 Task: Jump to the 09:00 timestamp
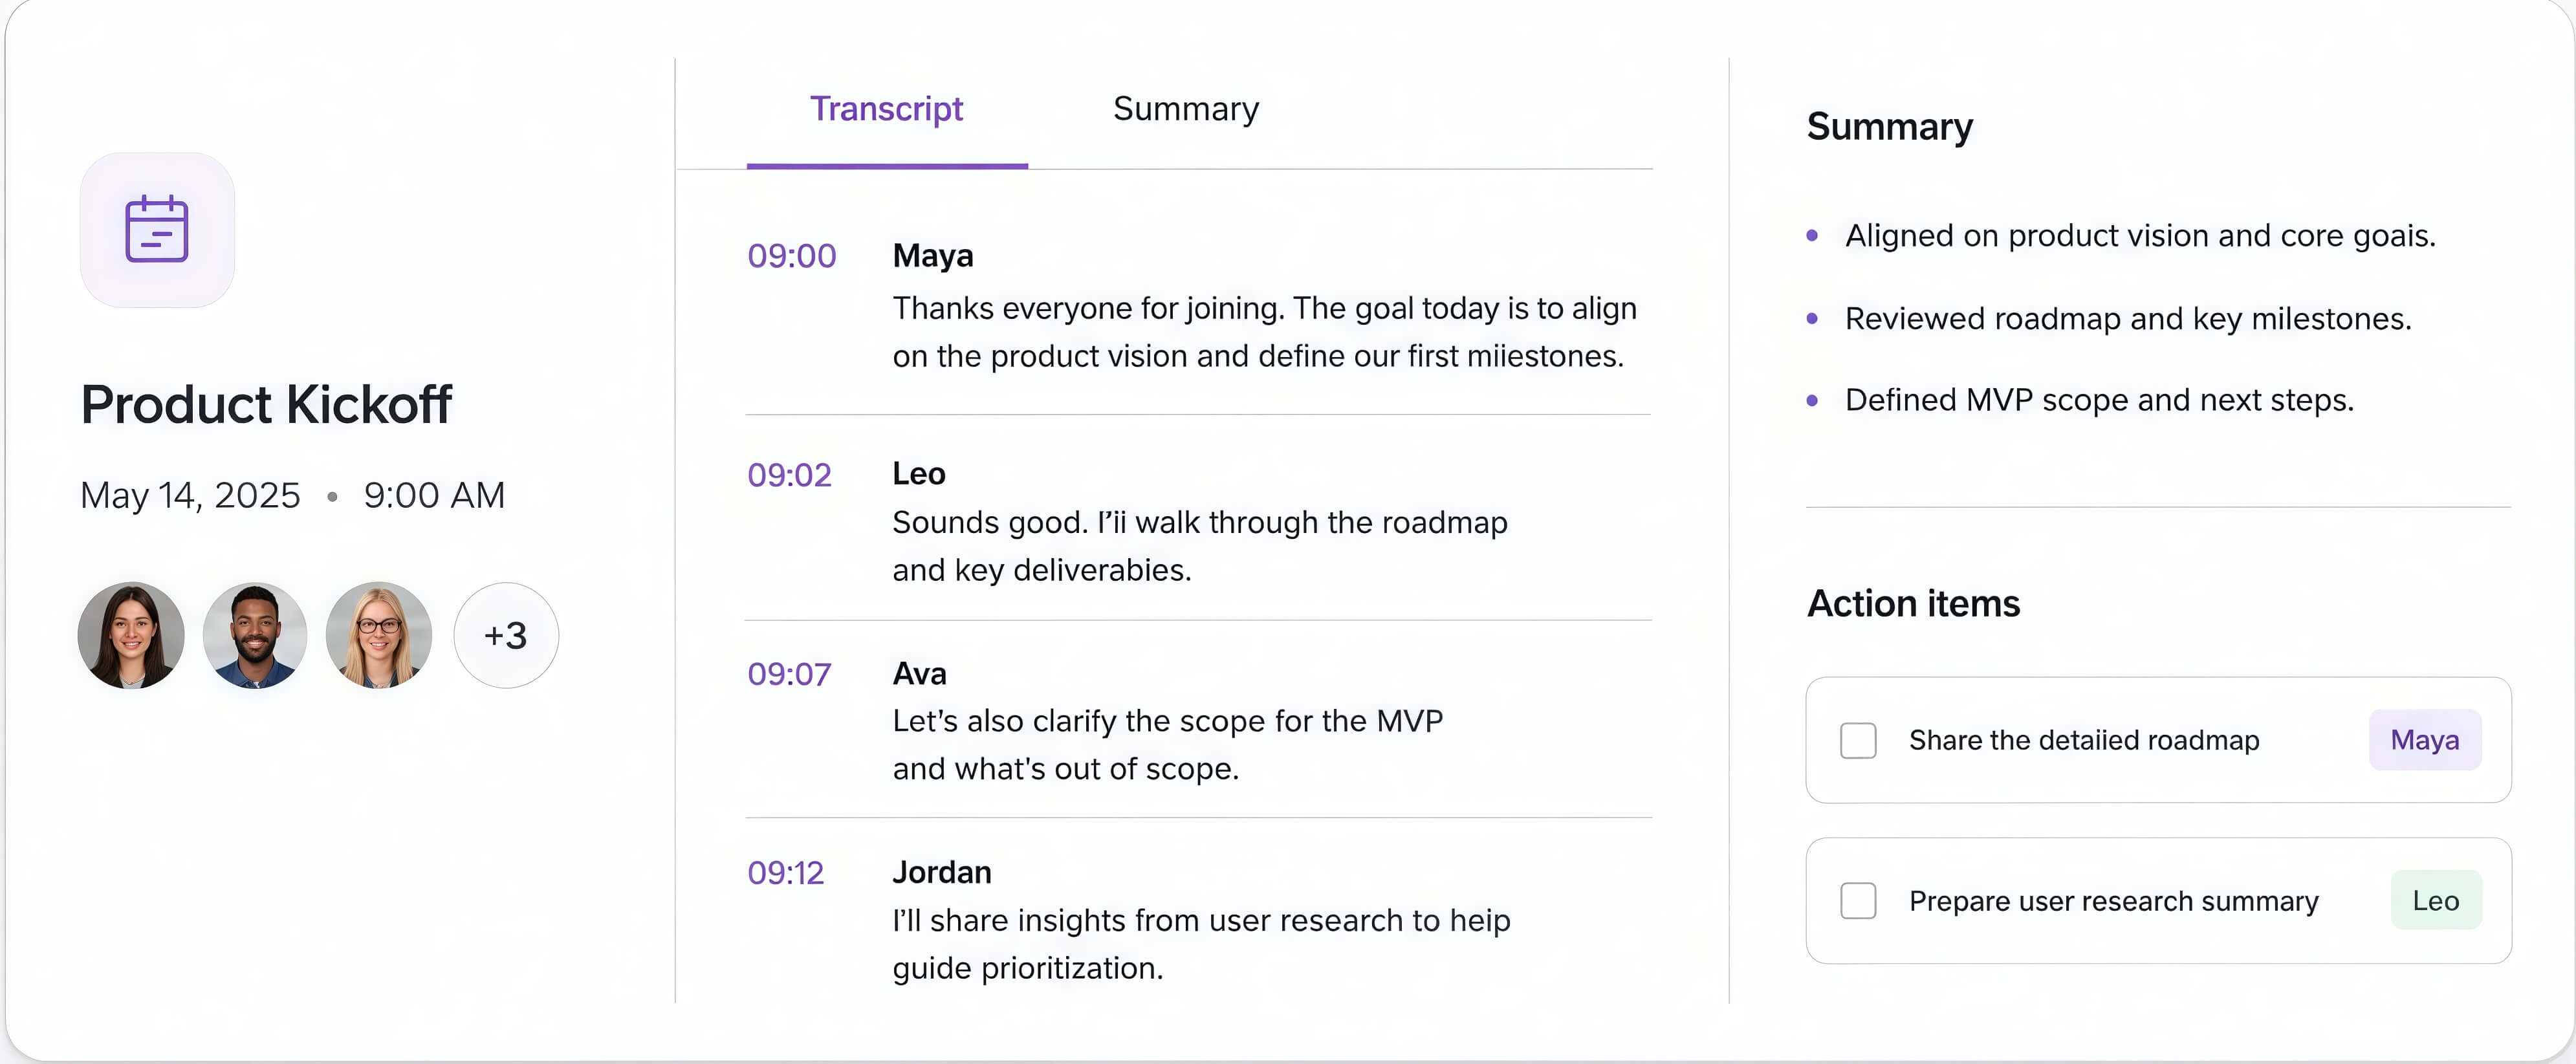point(792,256)
